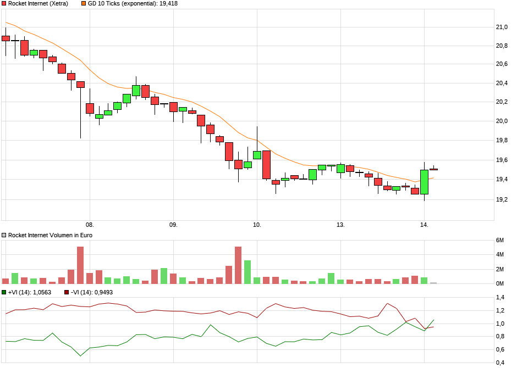This screenshot has height=368, width=517.
Task: Toggle the Rocket Internet Volumen series off
Action: point(4,235)
